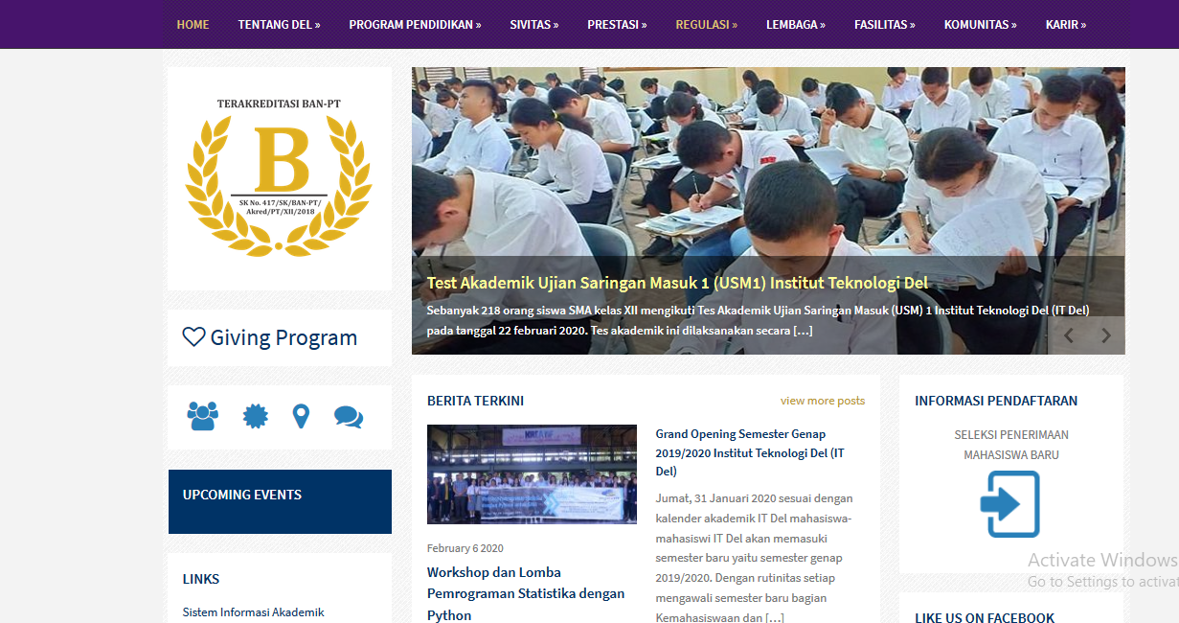The width and height of the screenshot is (1179, 623).
Task: Expand the KARIR menu
Action: [1066, 24]
